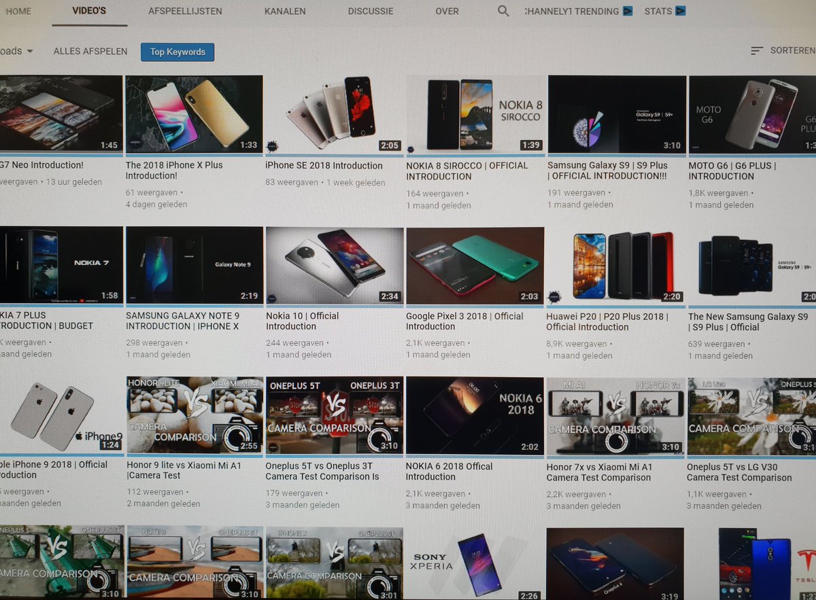Viewport: 816px width, 600px height.
Task: Click the Sorteren sort icon
Action: click(x=757, y=51)
